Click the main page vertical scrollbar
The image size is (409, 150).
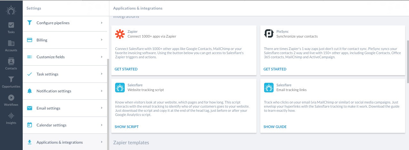[407, 57]
